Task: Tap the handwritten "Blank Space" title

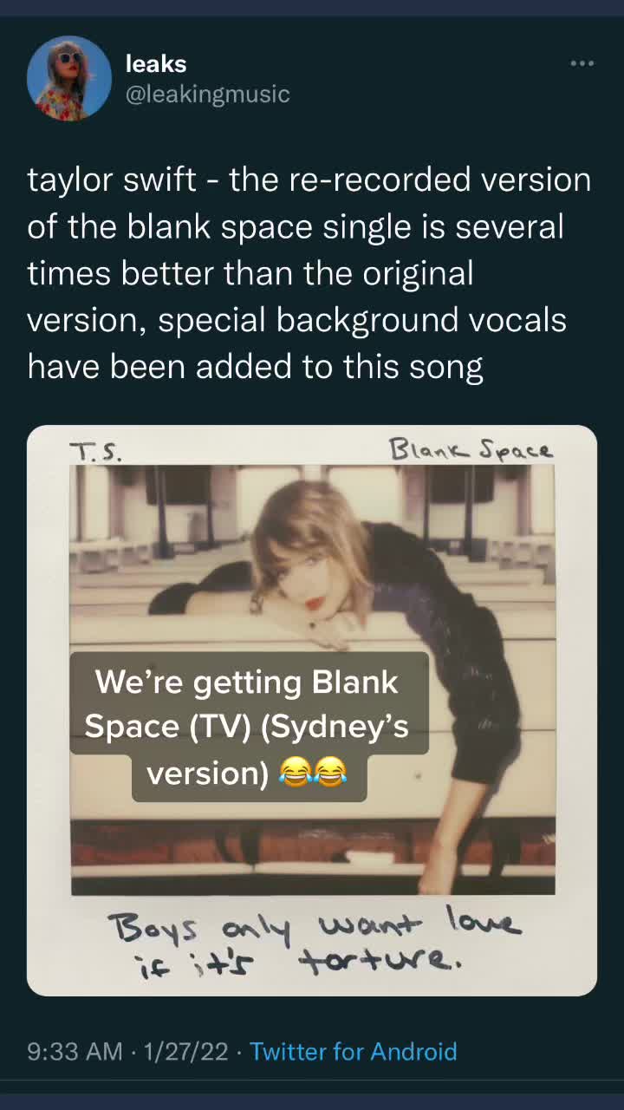Action: (x=471, y=449)
